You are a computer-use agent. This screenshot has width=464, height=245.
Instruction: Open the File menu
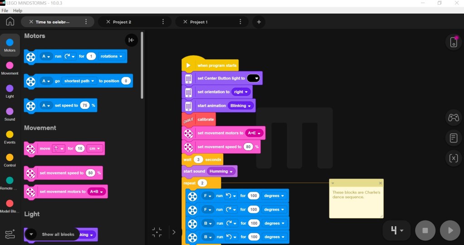tap(5, 10)
